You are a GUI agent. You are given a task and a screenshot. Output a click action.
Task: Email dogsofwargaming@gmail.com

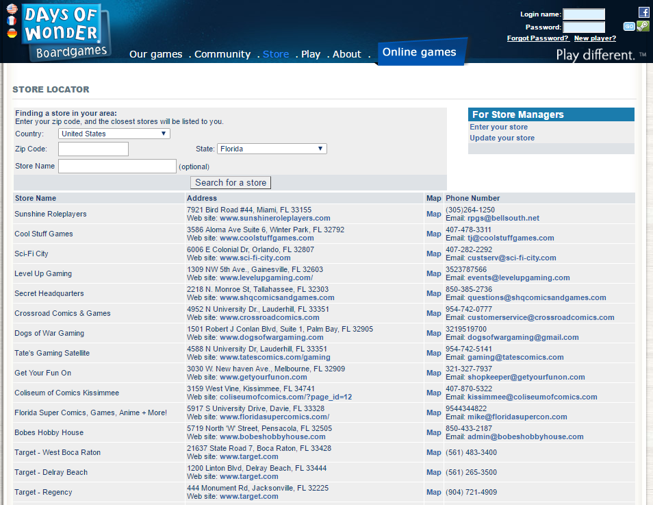click(x=523, y=337)
